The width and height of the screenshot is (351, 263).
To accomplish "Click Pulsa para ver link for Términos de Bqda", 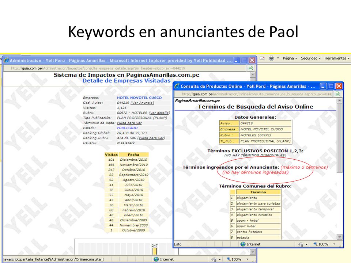I will pyautogui.click(x=129, y=123).
